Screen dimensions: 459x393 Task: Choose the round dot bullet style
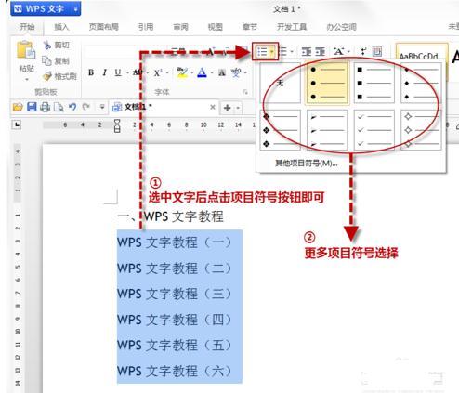[x=327, y=83]
